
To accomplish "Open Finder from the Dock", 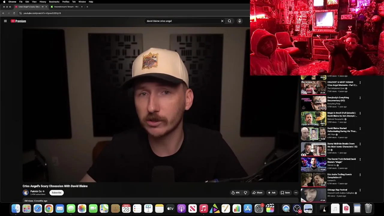I will pos(16,208).
